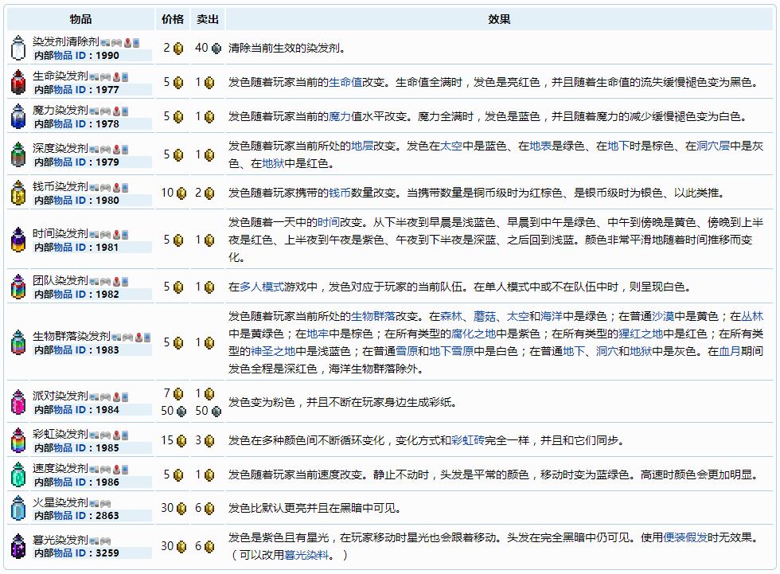The height and width of the screenshot is (574, 780).
Task: Click the console controller icon next to 生命染发剂
Action: point(105,77)
